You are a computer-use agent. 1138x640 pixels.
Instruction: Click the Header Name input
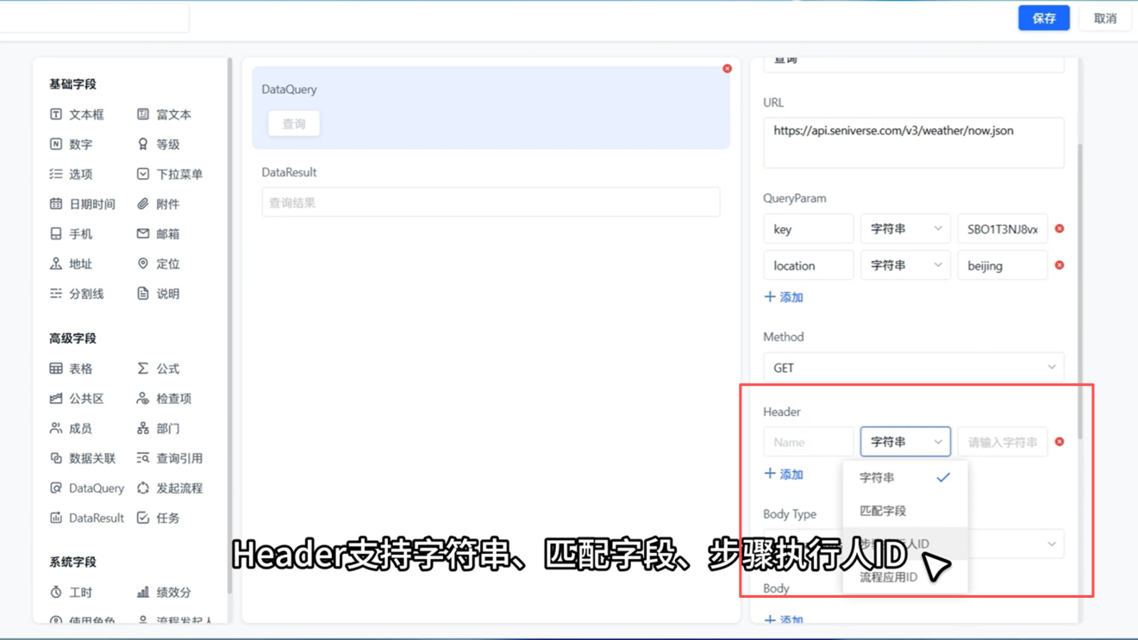(808, 442)
